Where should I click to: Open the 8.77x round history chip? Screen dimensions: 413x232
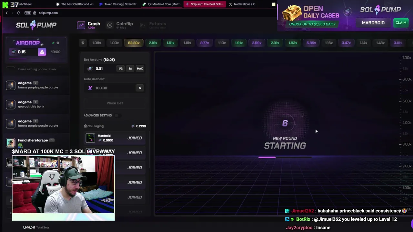[x=205, y=43]
